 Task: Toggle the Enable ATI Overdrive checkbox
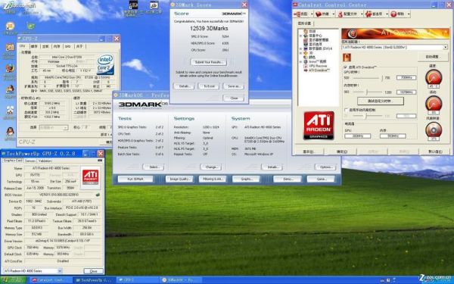click(345, 67)
